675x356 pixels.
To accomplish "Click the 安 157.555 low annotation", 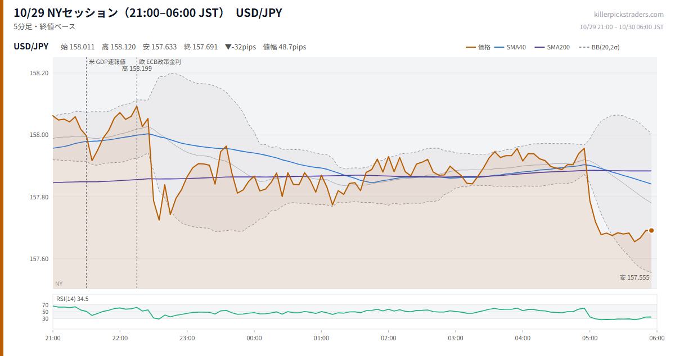I will (634, 277).
